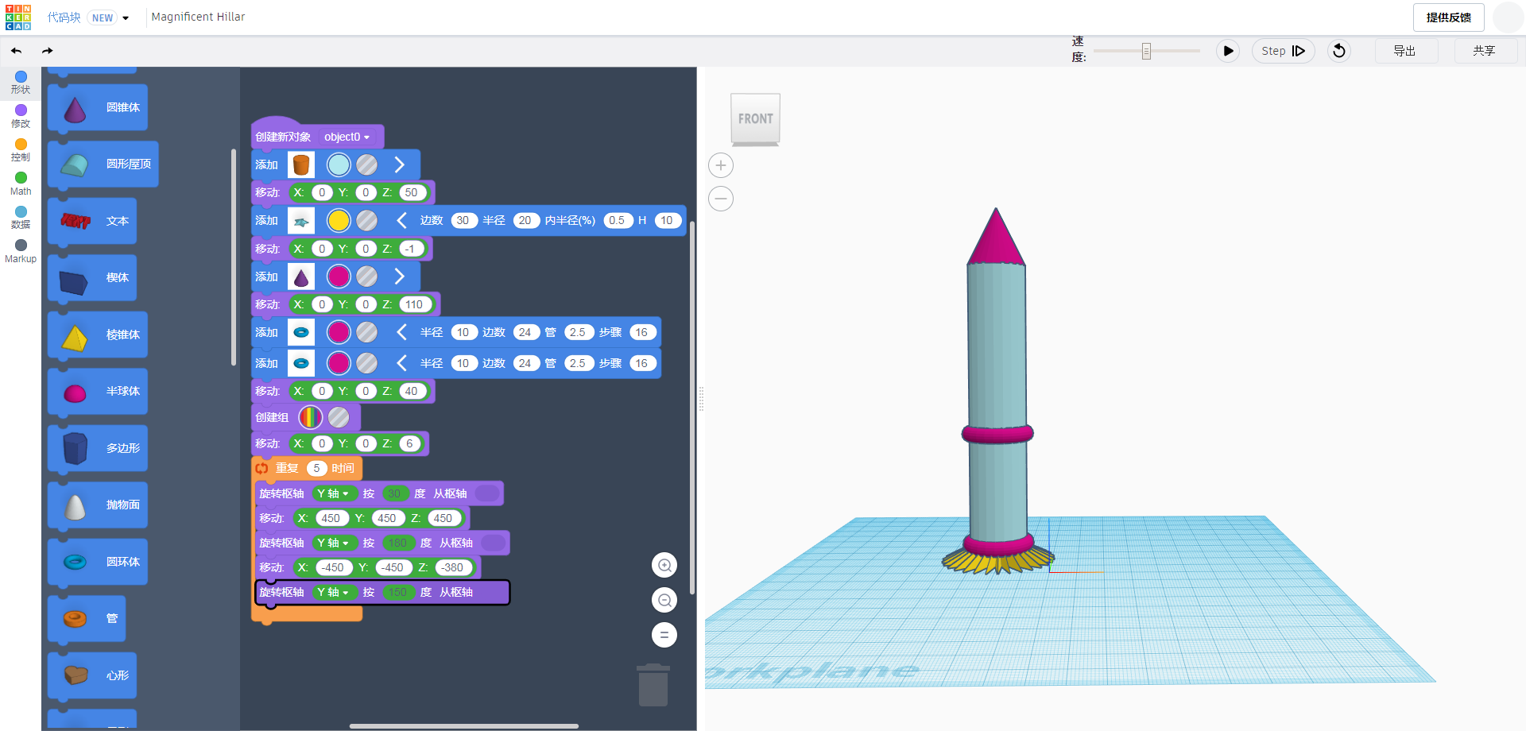This screenshot has height=731, width=1526.
Task: Expand the cylinder add block parameters
Action: 400,164
